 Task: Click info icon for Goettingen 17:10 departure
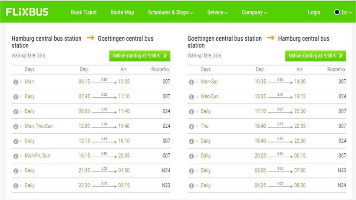coord(191,111)
